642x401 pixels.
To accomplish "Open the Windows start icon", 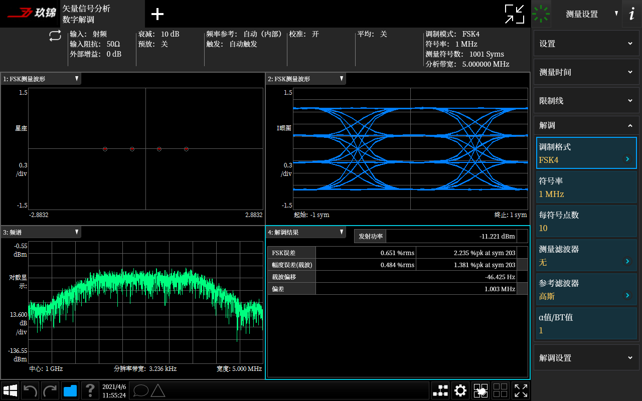I will pyautogui.click(x=11, y=390).
